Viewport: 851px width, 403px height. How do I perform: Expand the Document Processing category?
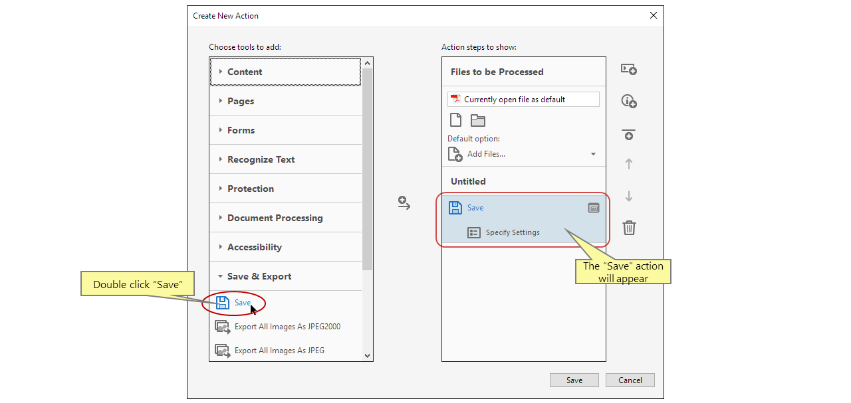click(x=274, y=217)
